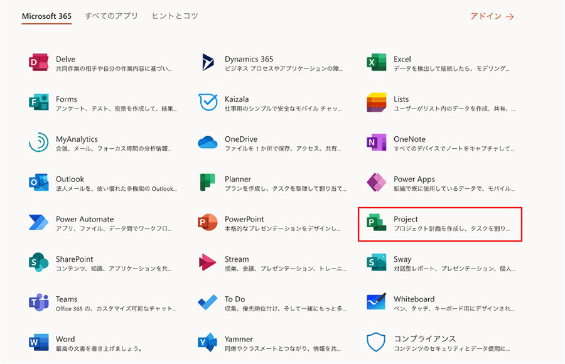The image size is (565, 364).
Task: Click the Planner app icon
Action: tap(208, 183)
